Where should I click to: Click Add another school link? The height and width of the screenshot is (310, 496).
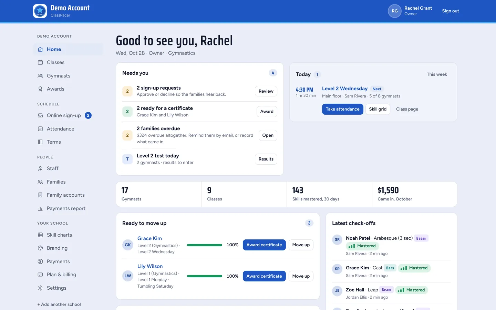[x=59, y=304]
